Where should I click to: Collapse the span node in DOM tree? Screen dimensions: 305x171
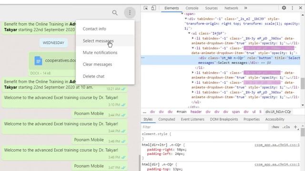coord(182,14)
